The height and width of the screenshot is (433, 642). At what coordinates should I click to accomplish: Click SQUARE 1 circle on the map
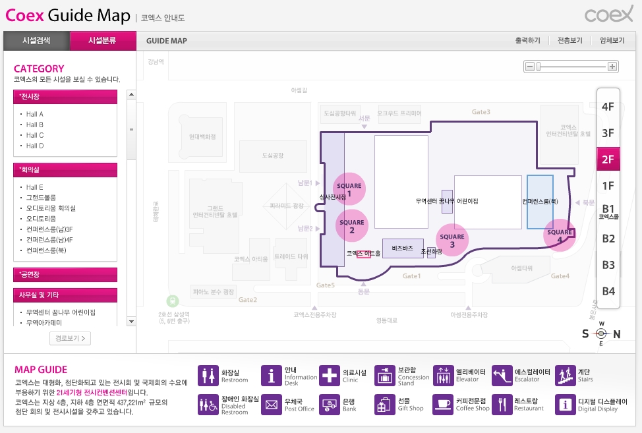[349, 189]
